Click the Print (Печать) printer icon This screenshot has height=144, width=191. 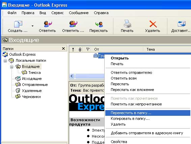point(128,24)
